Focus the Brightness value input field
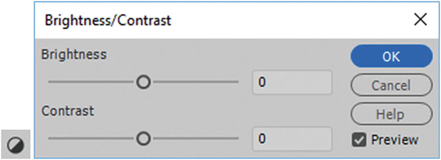Screen dimensions: 441x160 click(x=292, y=82)
